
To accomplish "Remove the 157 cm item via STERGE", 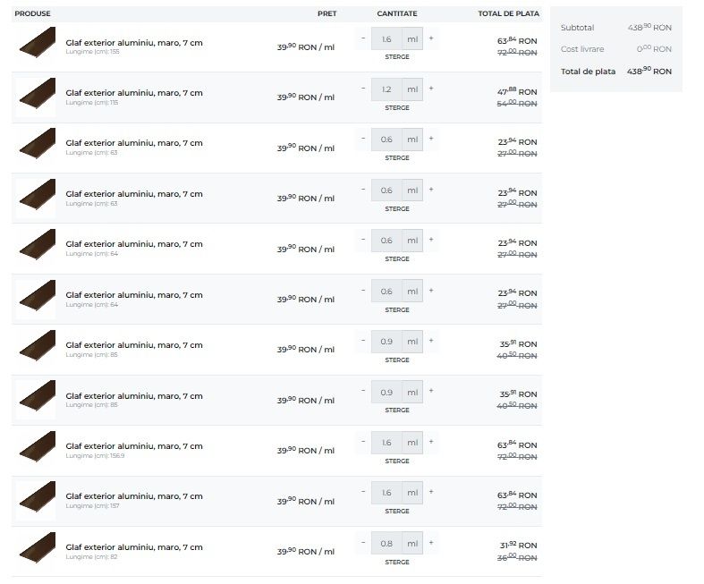I will (x=397, y=512).
